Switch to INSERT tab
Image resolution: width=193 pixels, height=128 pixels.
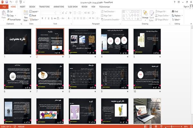click(x=23, y=7)
